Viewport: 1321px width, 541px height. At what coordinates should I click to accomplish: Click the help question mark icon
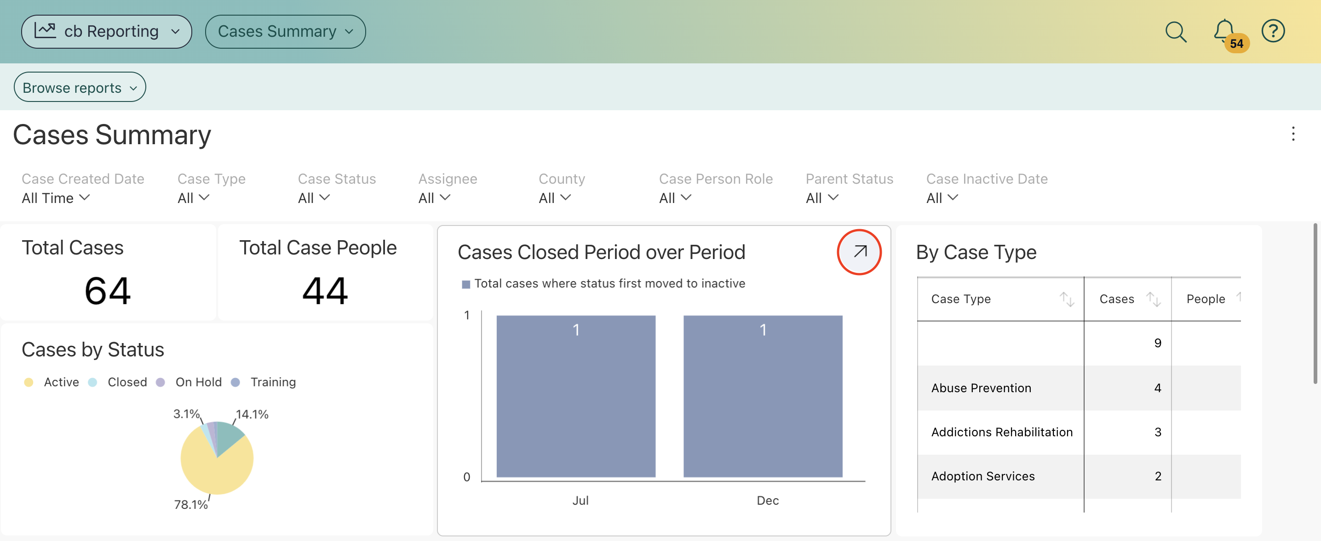click(1273, 32)
